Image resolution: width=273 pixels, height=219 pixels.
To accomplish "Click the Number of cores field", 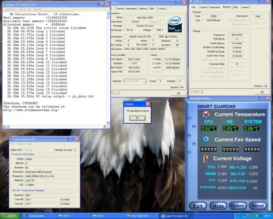I will point(75,150).
